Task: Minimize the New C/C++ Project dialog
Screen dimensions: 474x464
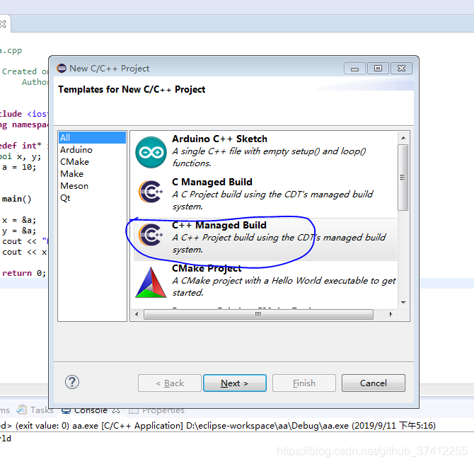Action: 354,69
